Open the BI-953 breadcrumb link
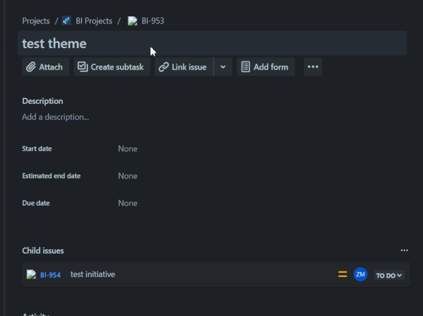The height and width of the screenshot is (316, 423). pyautogui.click(x=153, y=21)
